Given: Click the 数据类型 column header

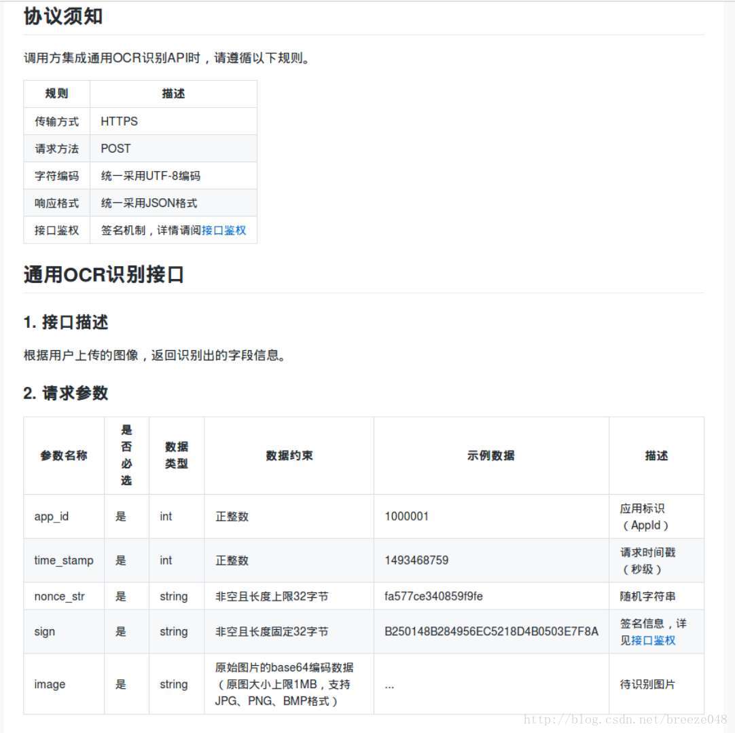Looking at the screenshot, I should point(176,455).
